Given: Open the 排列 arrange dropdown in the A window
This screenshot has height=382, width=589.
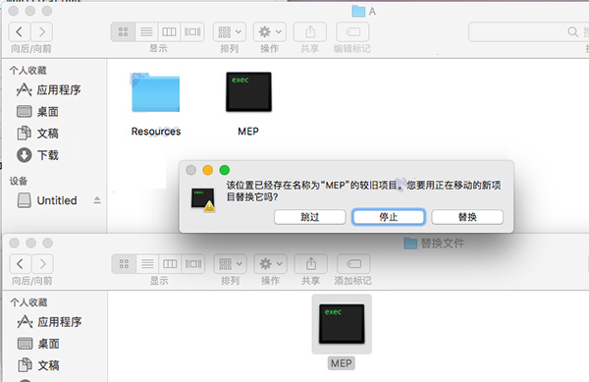Looking at the screenshot, I should coord(230,32).
